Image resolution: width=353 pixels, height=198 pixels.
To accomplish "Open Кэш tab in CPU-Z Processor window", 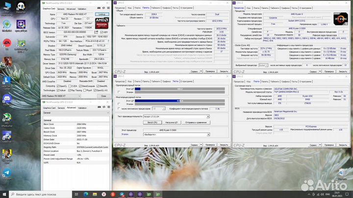I will (x=249, y=8).
